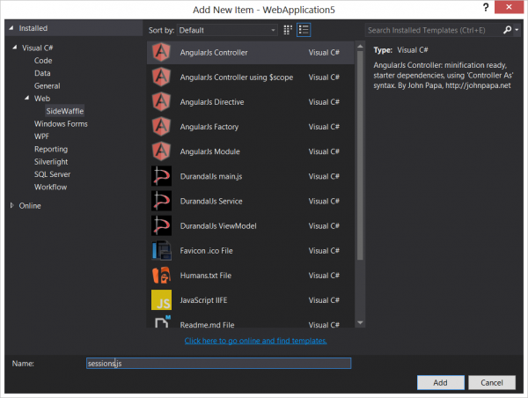Switch to the list details view
Viewport: 528px width, 398px height.
(304, 30)
